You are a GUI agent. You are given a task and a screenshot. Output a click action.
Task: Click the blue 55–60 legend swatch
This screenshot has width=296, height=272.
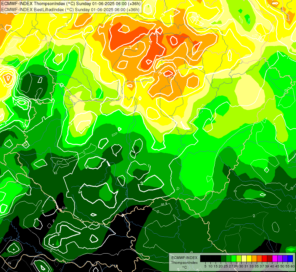pos(290,258)
